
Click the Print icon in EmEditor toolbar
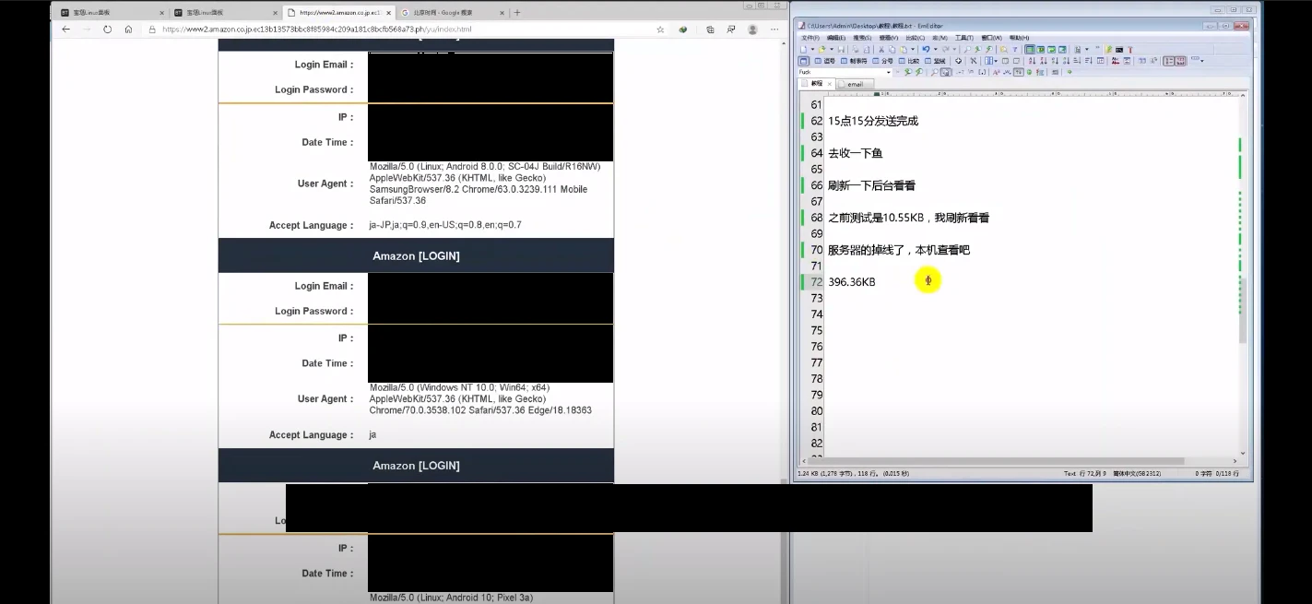click(x=856, y=50)
